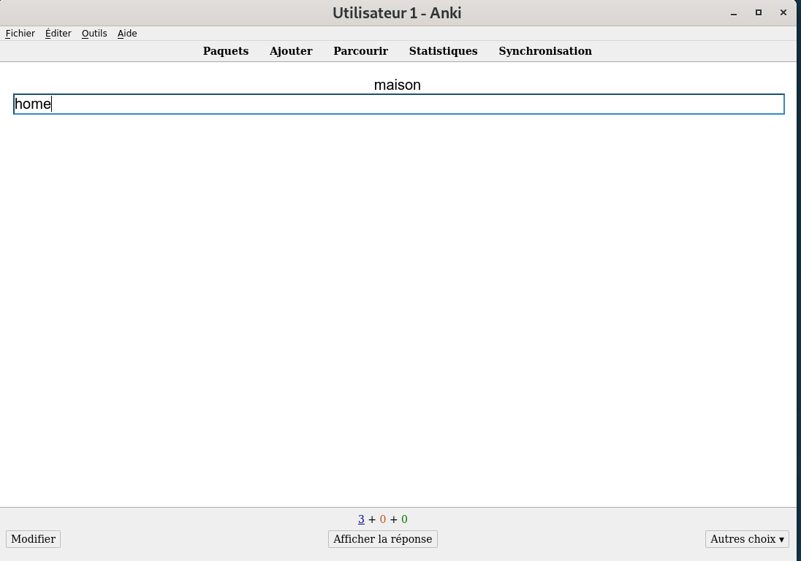801x561 pixels.
Task: Maximize the Anki window
Action: point(759,12)
